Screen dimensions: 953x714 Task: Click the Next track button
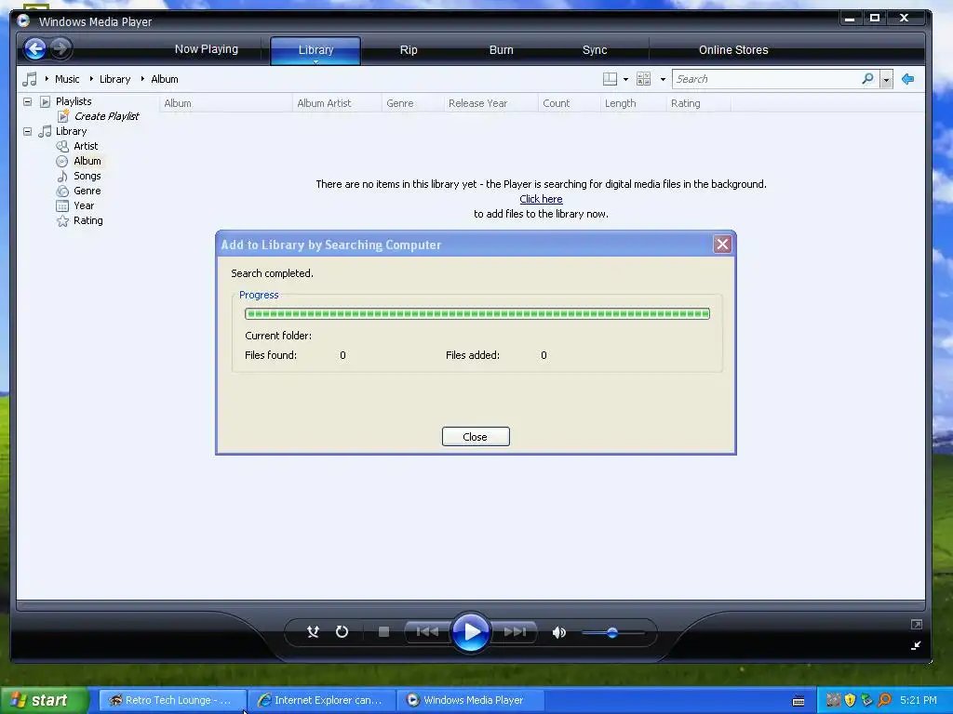pos(515,632)
